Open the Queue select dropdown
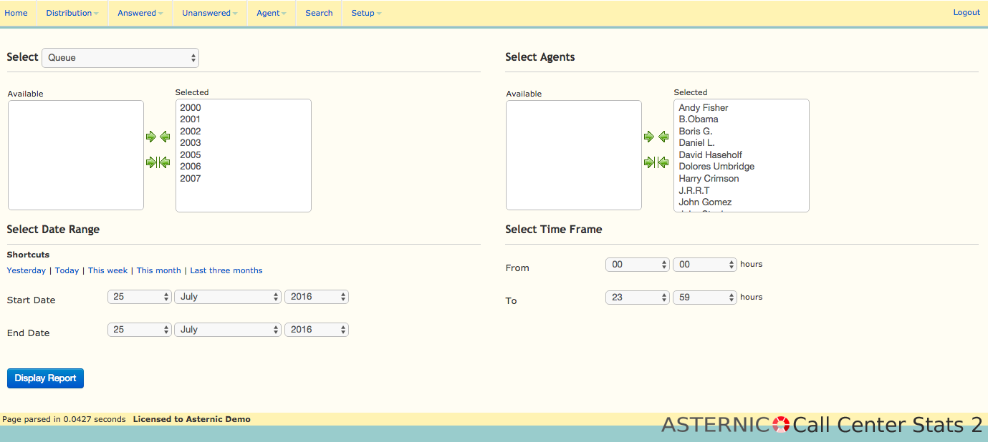988x442 pixels. pos(120,58)
